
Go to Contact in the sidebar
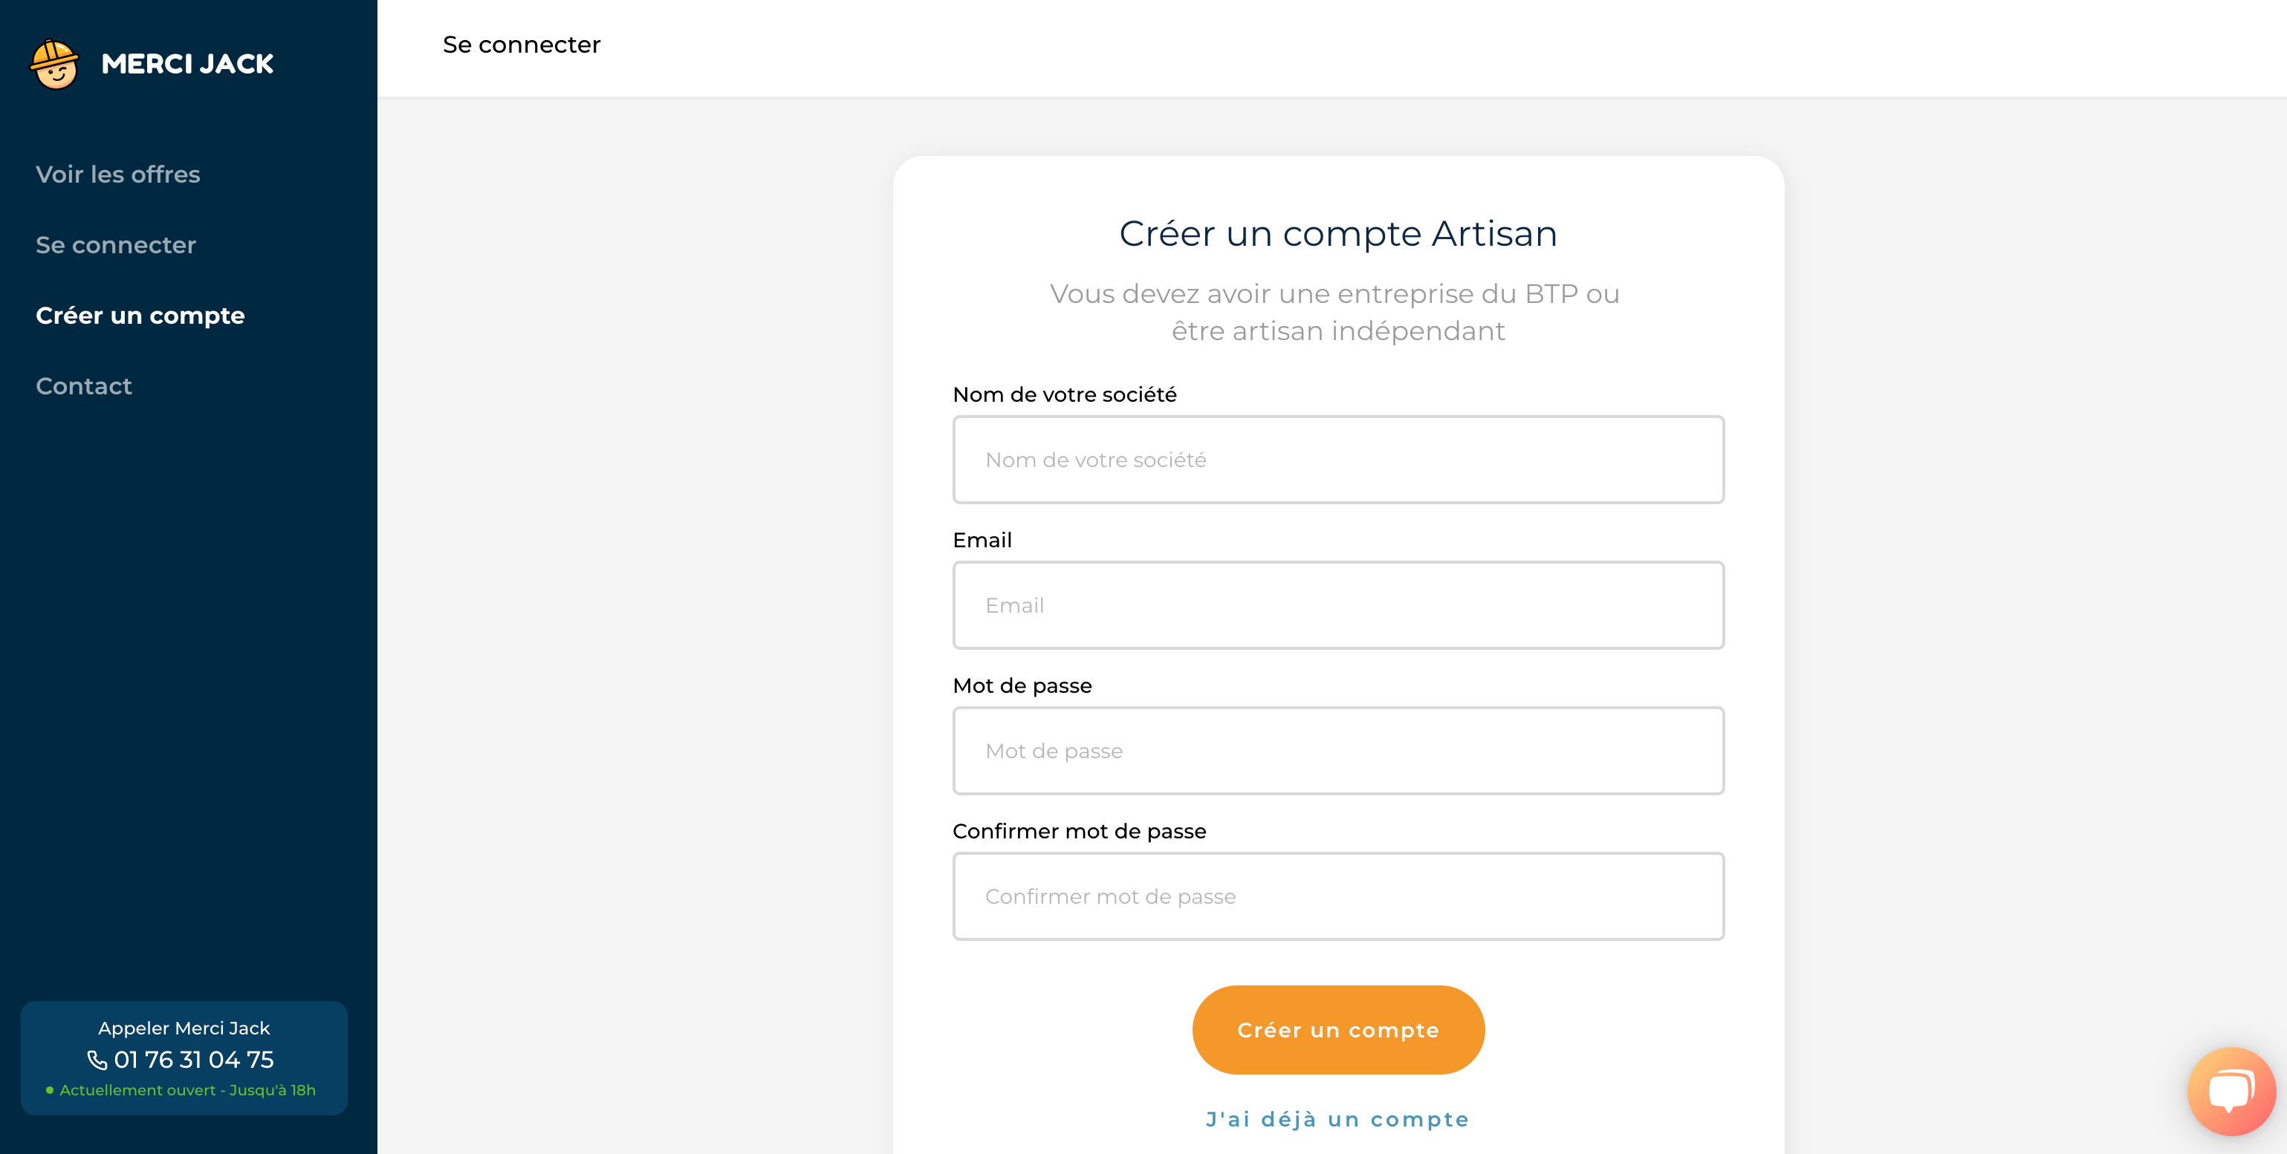point(83,386)
